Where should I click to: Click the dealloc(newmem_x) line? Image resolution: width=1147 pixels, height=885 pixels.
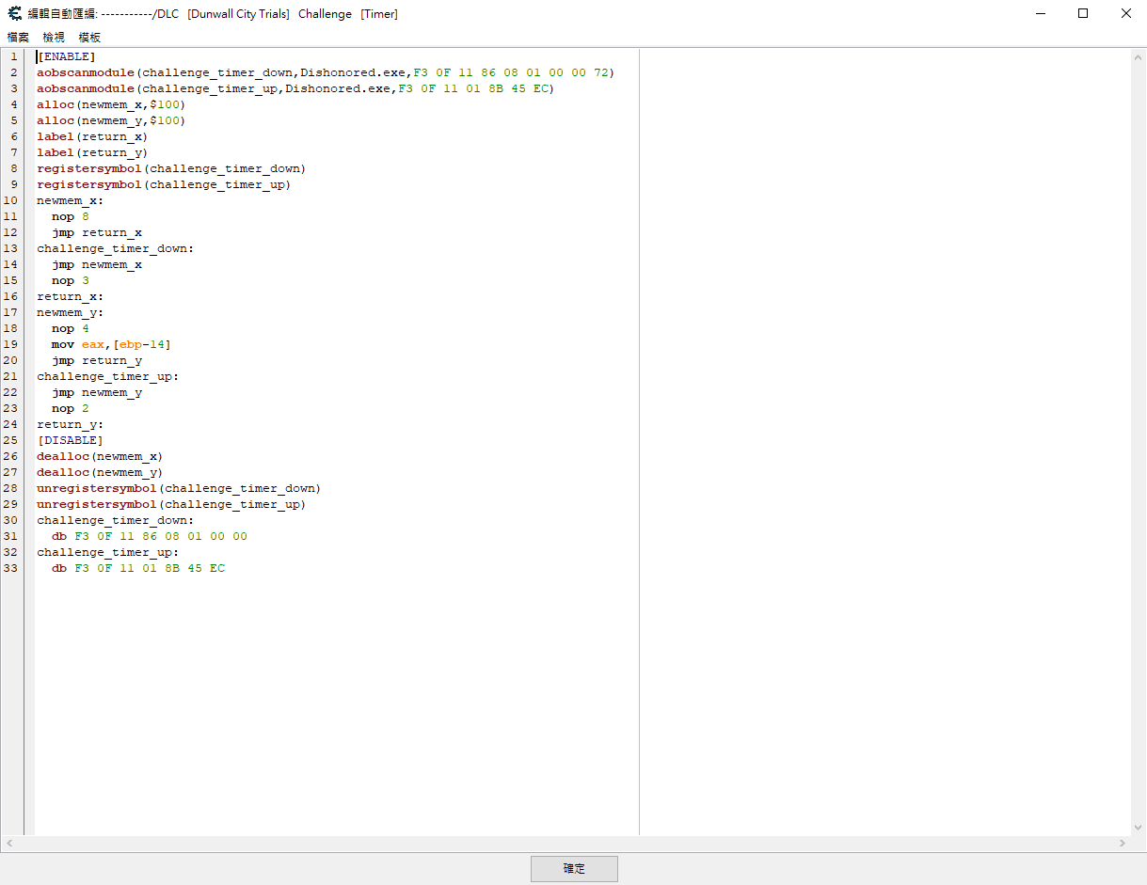(100, 456)
